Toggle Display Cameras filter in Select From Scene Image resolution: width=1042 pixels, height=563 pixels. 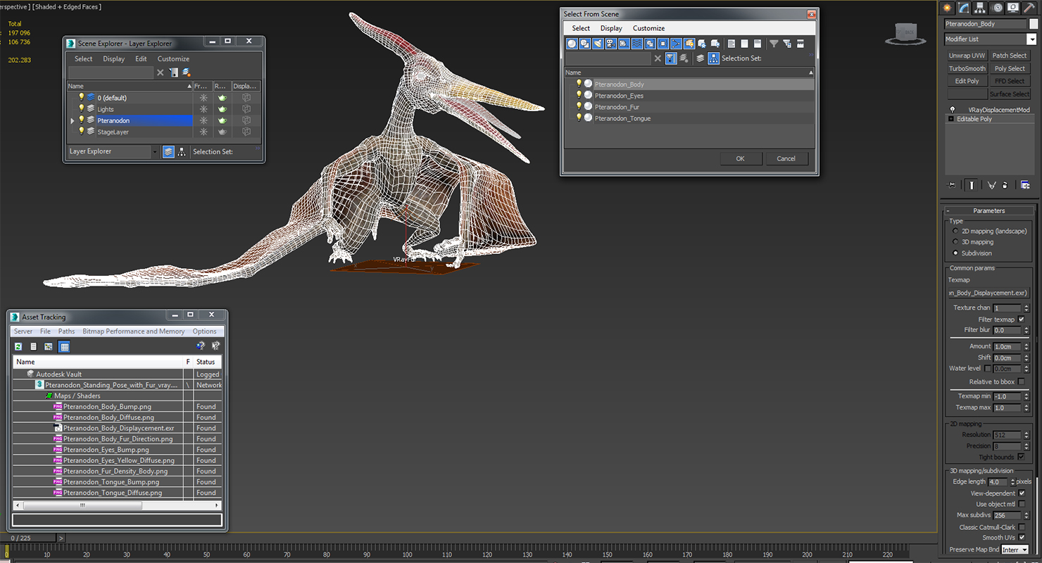[x=611, y=44]
